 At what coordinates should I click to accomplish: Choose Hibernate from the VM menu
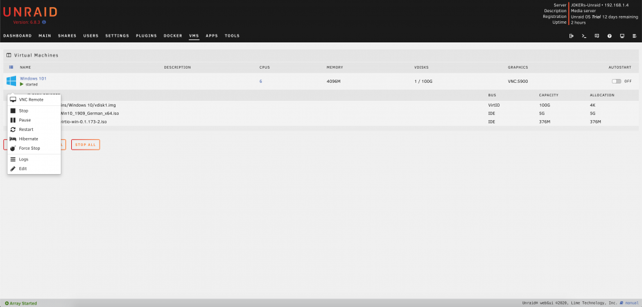(34, 139)
